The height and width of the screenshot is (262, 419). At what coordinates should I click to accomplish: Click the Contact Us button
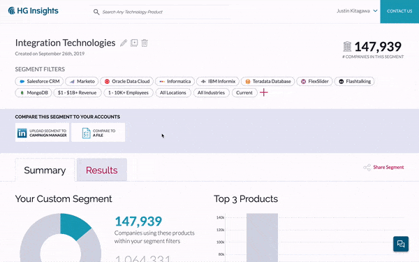pyautogui.click(x=399, y=11)
